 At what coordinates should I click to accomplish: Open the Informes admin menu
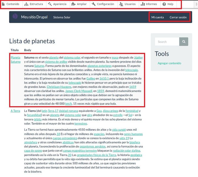(149, 4)
